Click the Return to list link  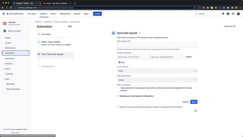click(x=230, y=26)
